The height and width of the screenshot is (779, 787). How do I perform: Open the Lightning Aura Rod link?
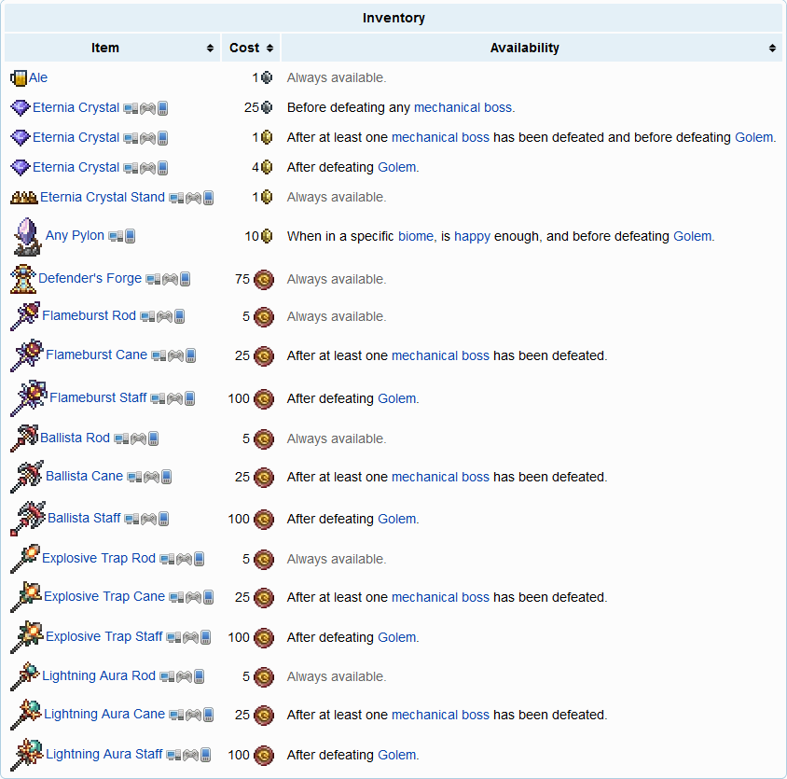pos(99,676)
